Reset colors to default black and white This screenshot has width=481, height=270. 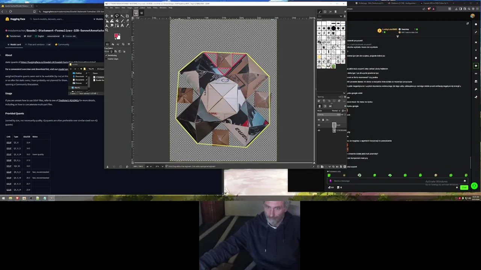click(115, 39)
